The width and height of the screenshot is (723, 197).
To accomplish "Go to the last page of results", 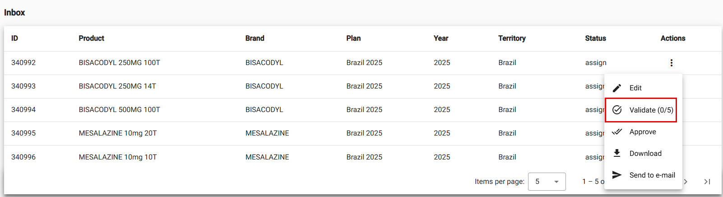I will coord(707,182).
